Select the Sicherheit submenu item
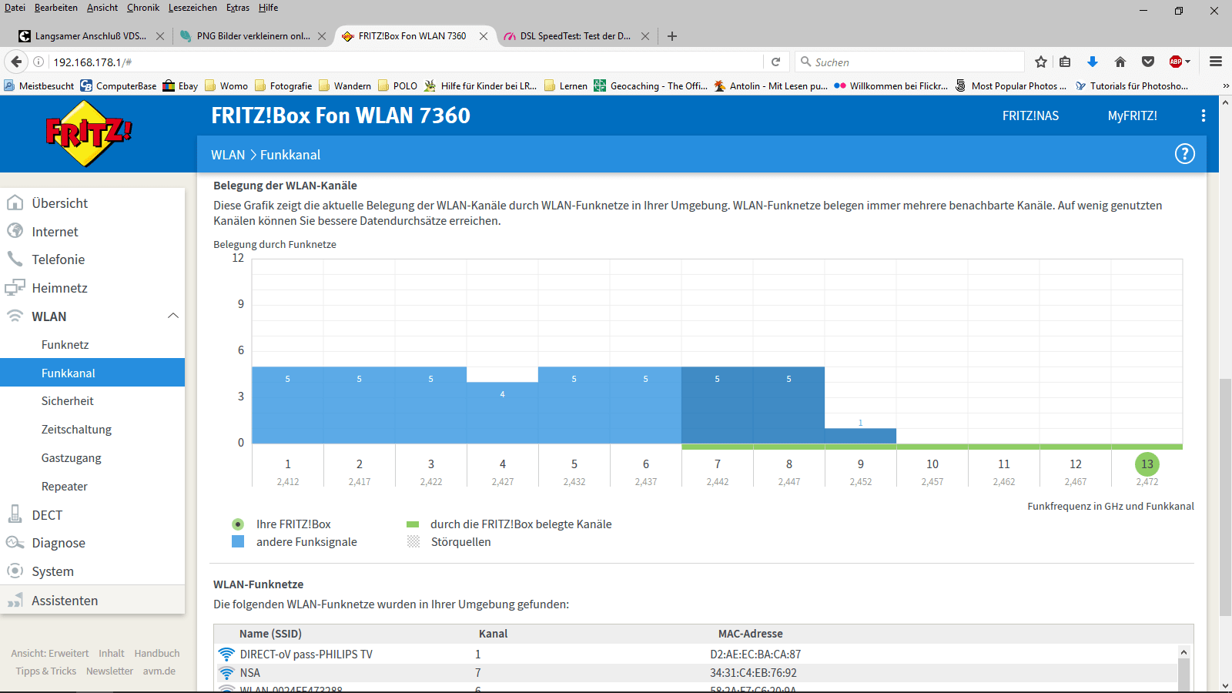The image size is (1232, 693). point(68,401)
